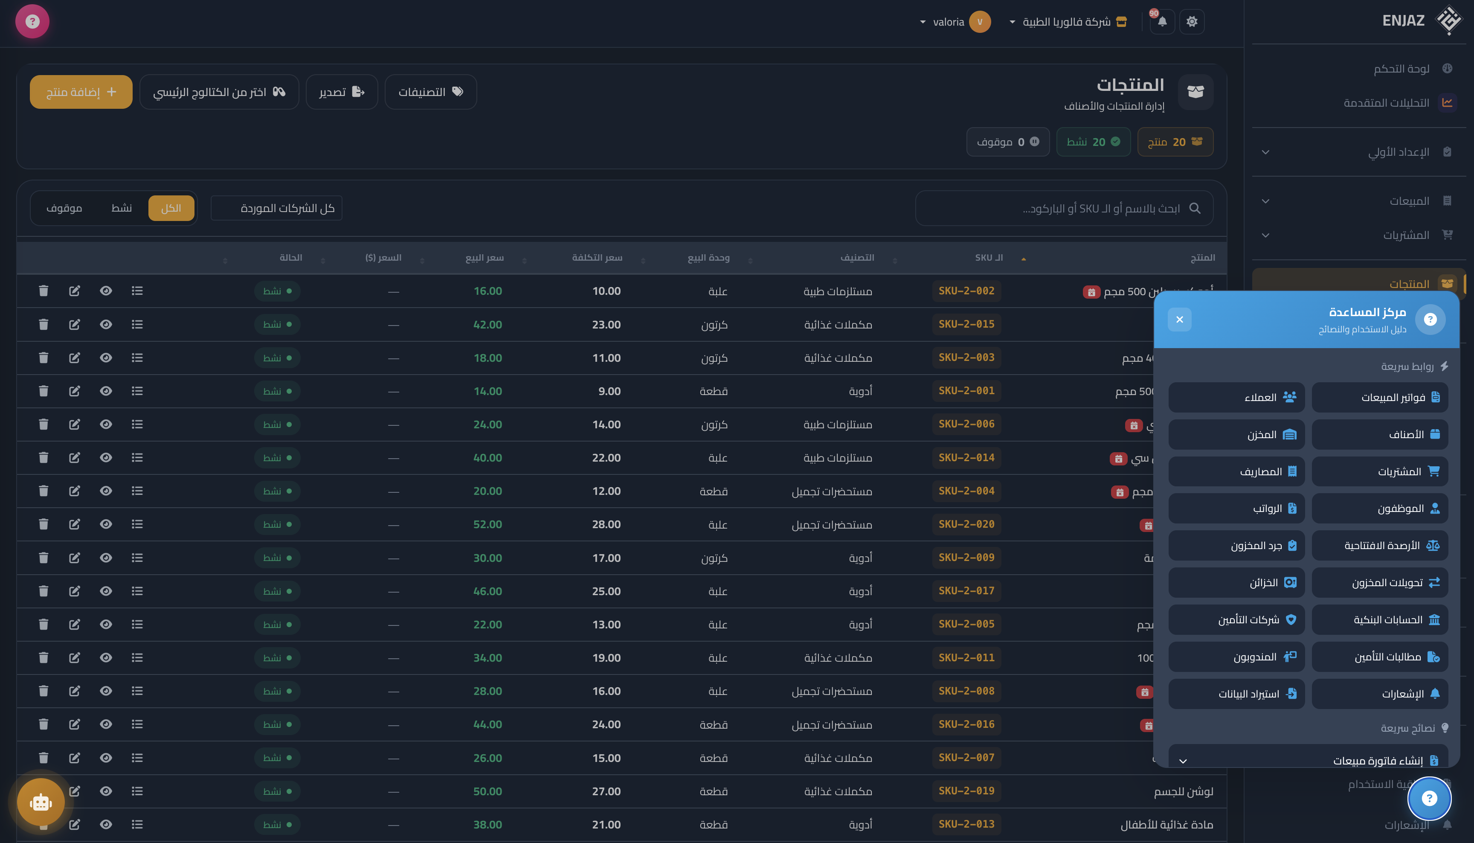Screen dimensions: 1474x843
Task: Click اختر من الكتالوج الرئيسي button
Action: [219, 92]
